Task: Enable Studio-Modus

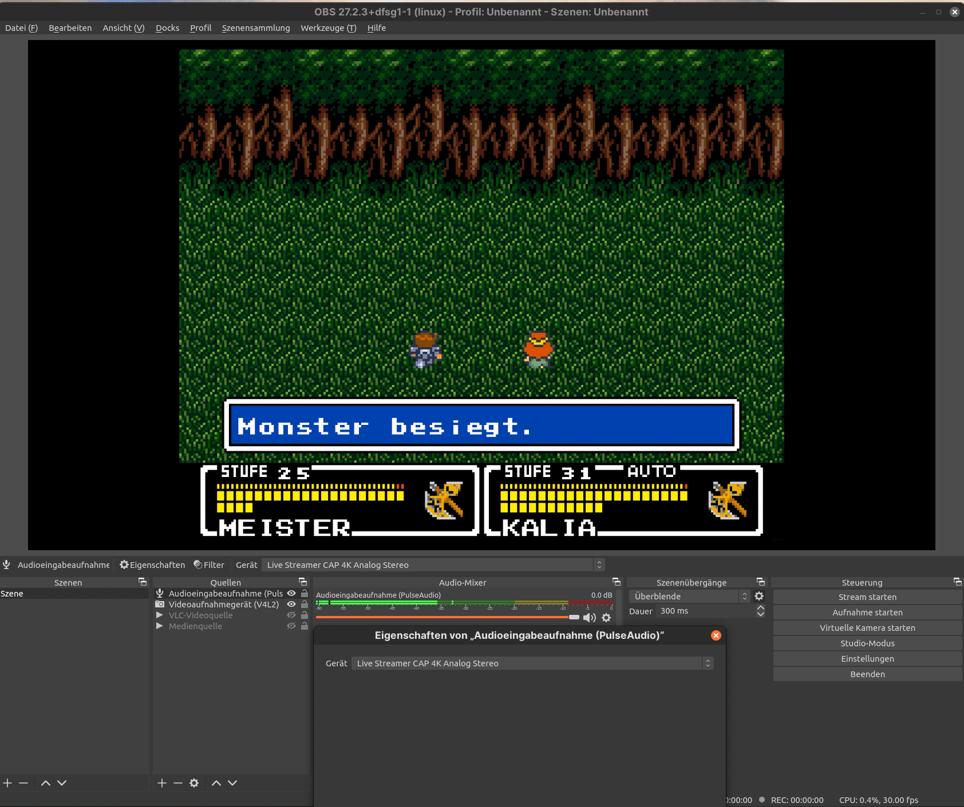Action: 867,643
